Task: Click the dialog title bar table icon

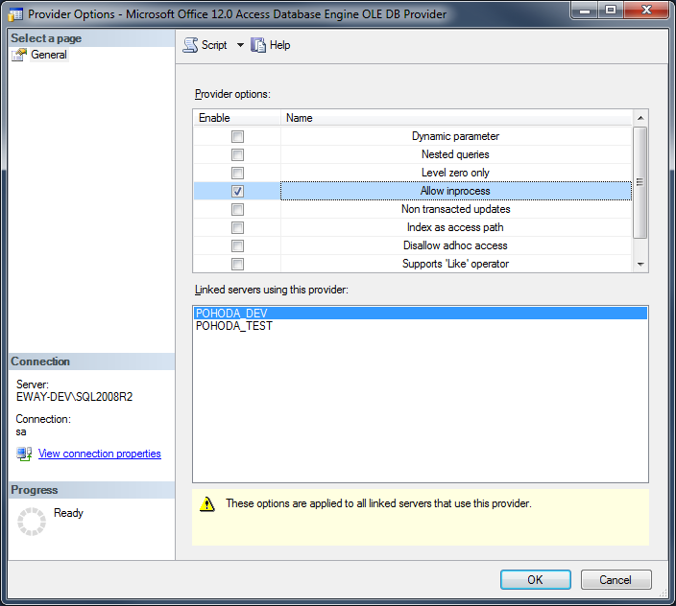Action: 15,14
